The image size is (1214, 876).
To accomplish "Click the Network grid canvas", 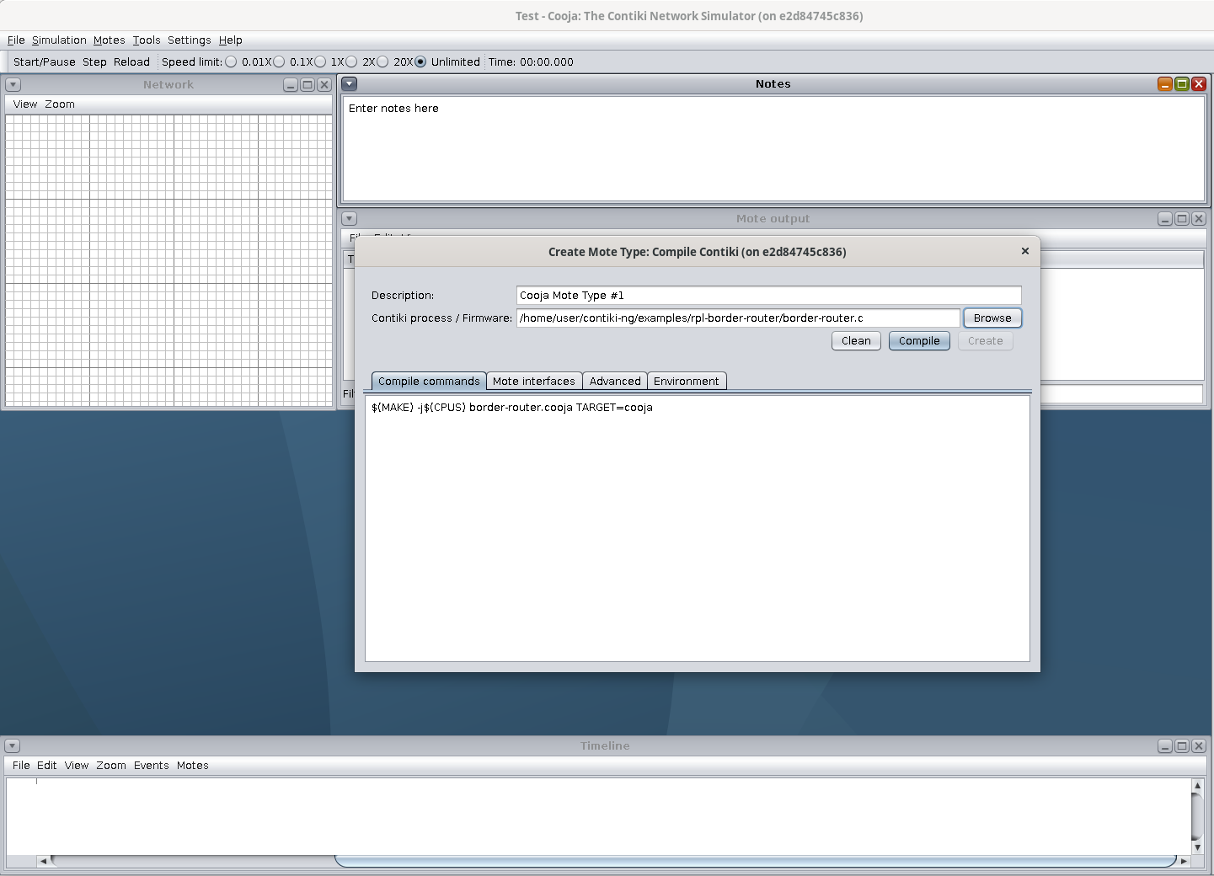I will point(168,260).
